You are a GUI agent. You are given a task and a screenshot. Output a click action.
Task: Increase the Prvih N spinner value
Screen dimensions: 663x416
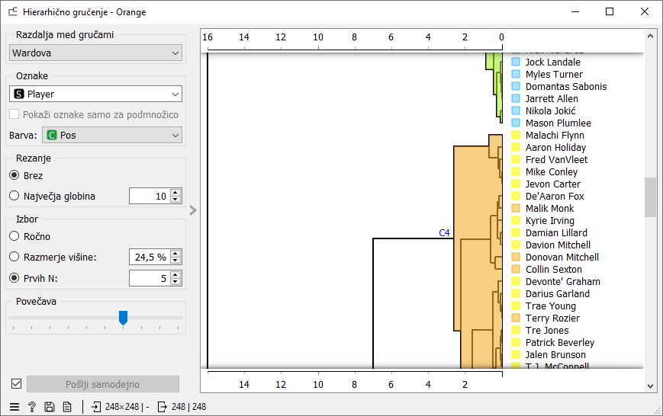pos(176,274)
